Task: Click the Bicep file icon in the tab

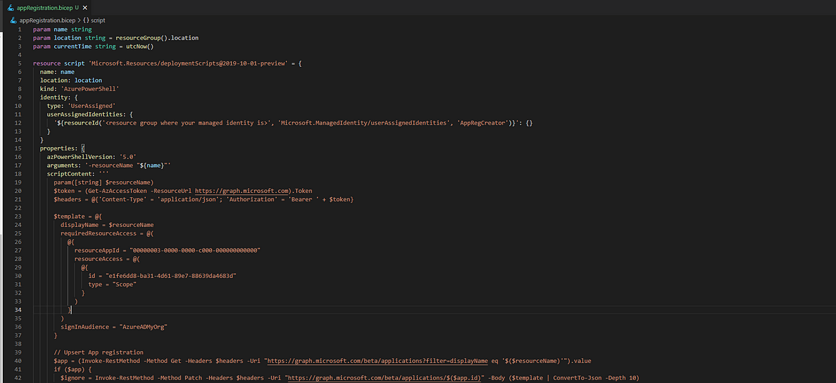Action: tap(10, 7)
